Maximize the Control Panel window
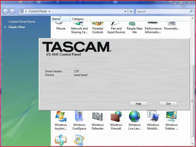Viewport: 196px width, 147px height. 181,3
